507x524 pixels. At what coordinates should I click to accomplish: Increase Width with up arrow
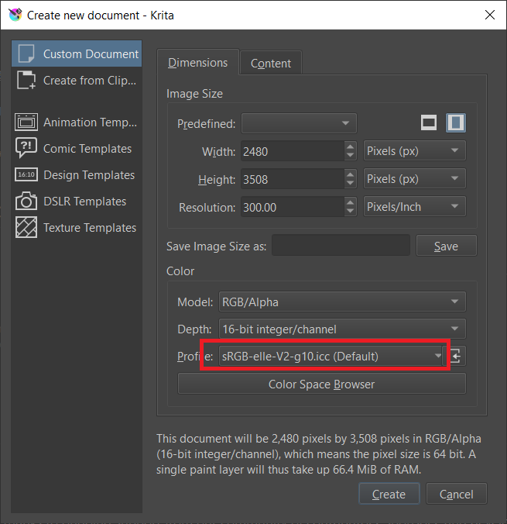[x=350, y=147]
